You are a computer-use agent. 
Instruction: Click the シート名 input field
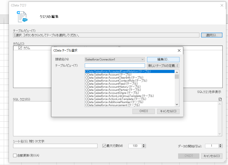[55, 146]
